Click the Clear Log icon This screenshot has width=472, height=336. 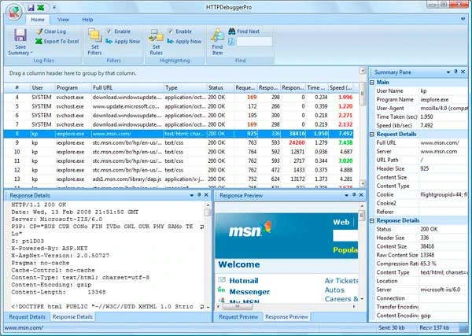click(x=39, y=31)
